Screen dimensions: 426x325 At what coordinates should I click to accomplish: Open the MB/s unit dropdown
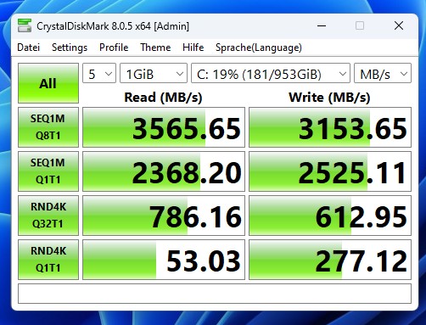[x=383, y=73]
